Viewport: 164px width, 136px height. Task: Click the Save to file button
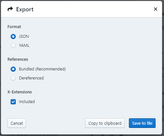pyautogui.click(x=142, y=123)
